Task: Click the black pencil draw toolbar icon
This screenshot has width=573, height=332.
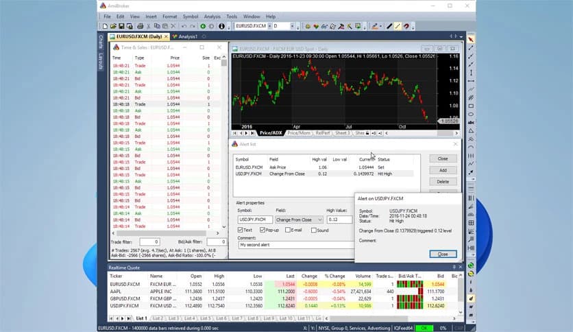Action: (x=389, y=26)
